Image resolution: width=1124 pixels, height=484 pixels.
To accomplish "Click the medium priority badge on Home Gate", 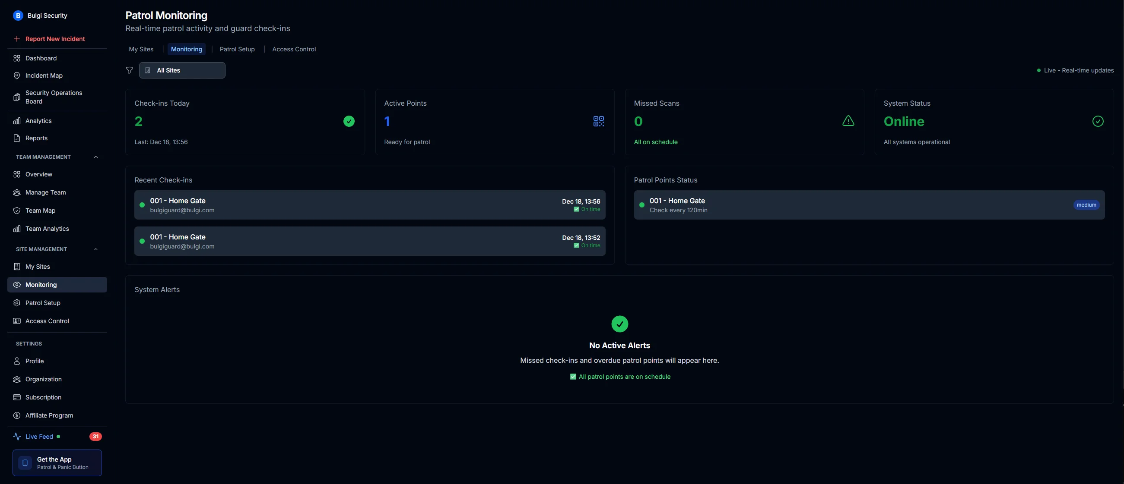I will point(1086,205).
